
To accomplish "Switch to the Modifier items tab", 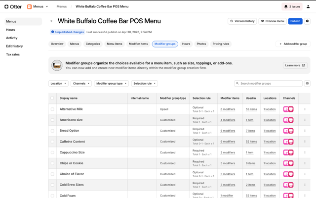I will pyautogui.click(x=138, y=44).
